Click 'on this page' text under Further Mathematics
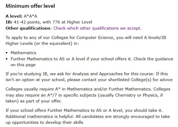The width and height of the screenshot is (178, 127). tap(23, 65)
